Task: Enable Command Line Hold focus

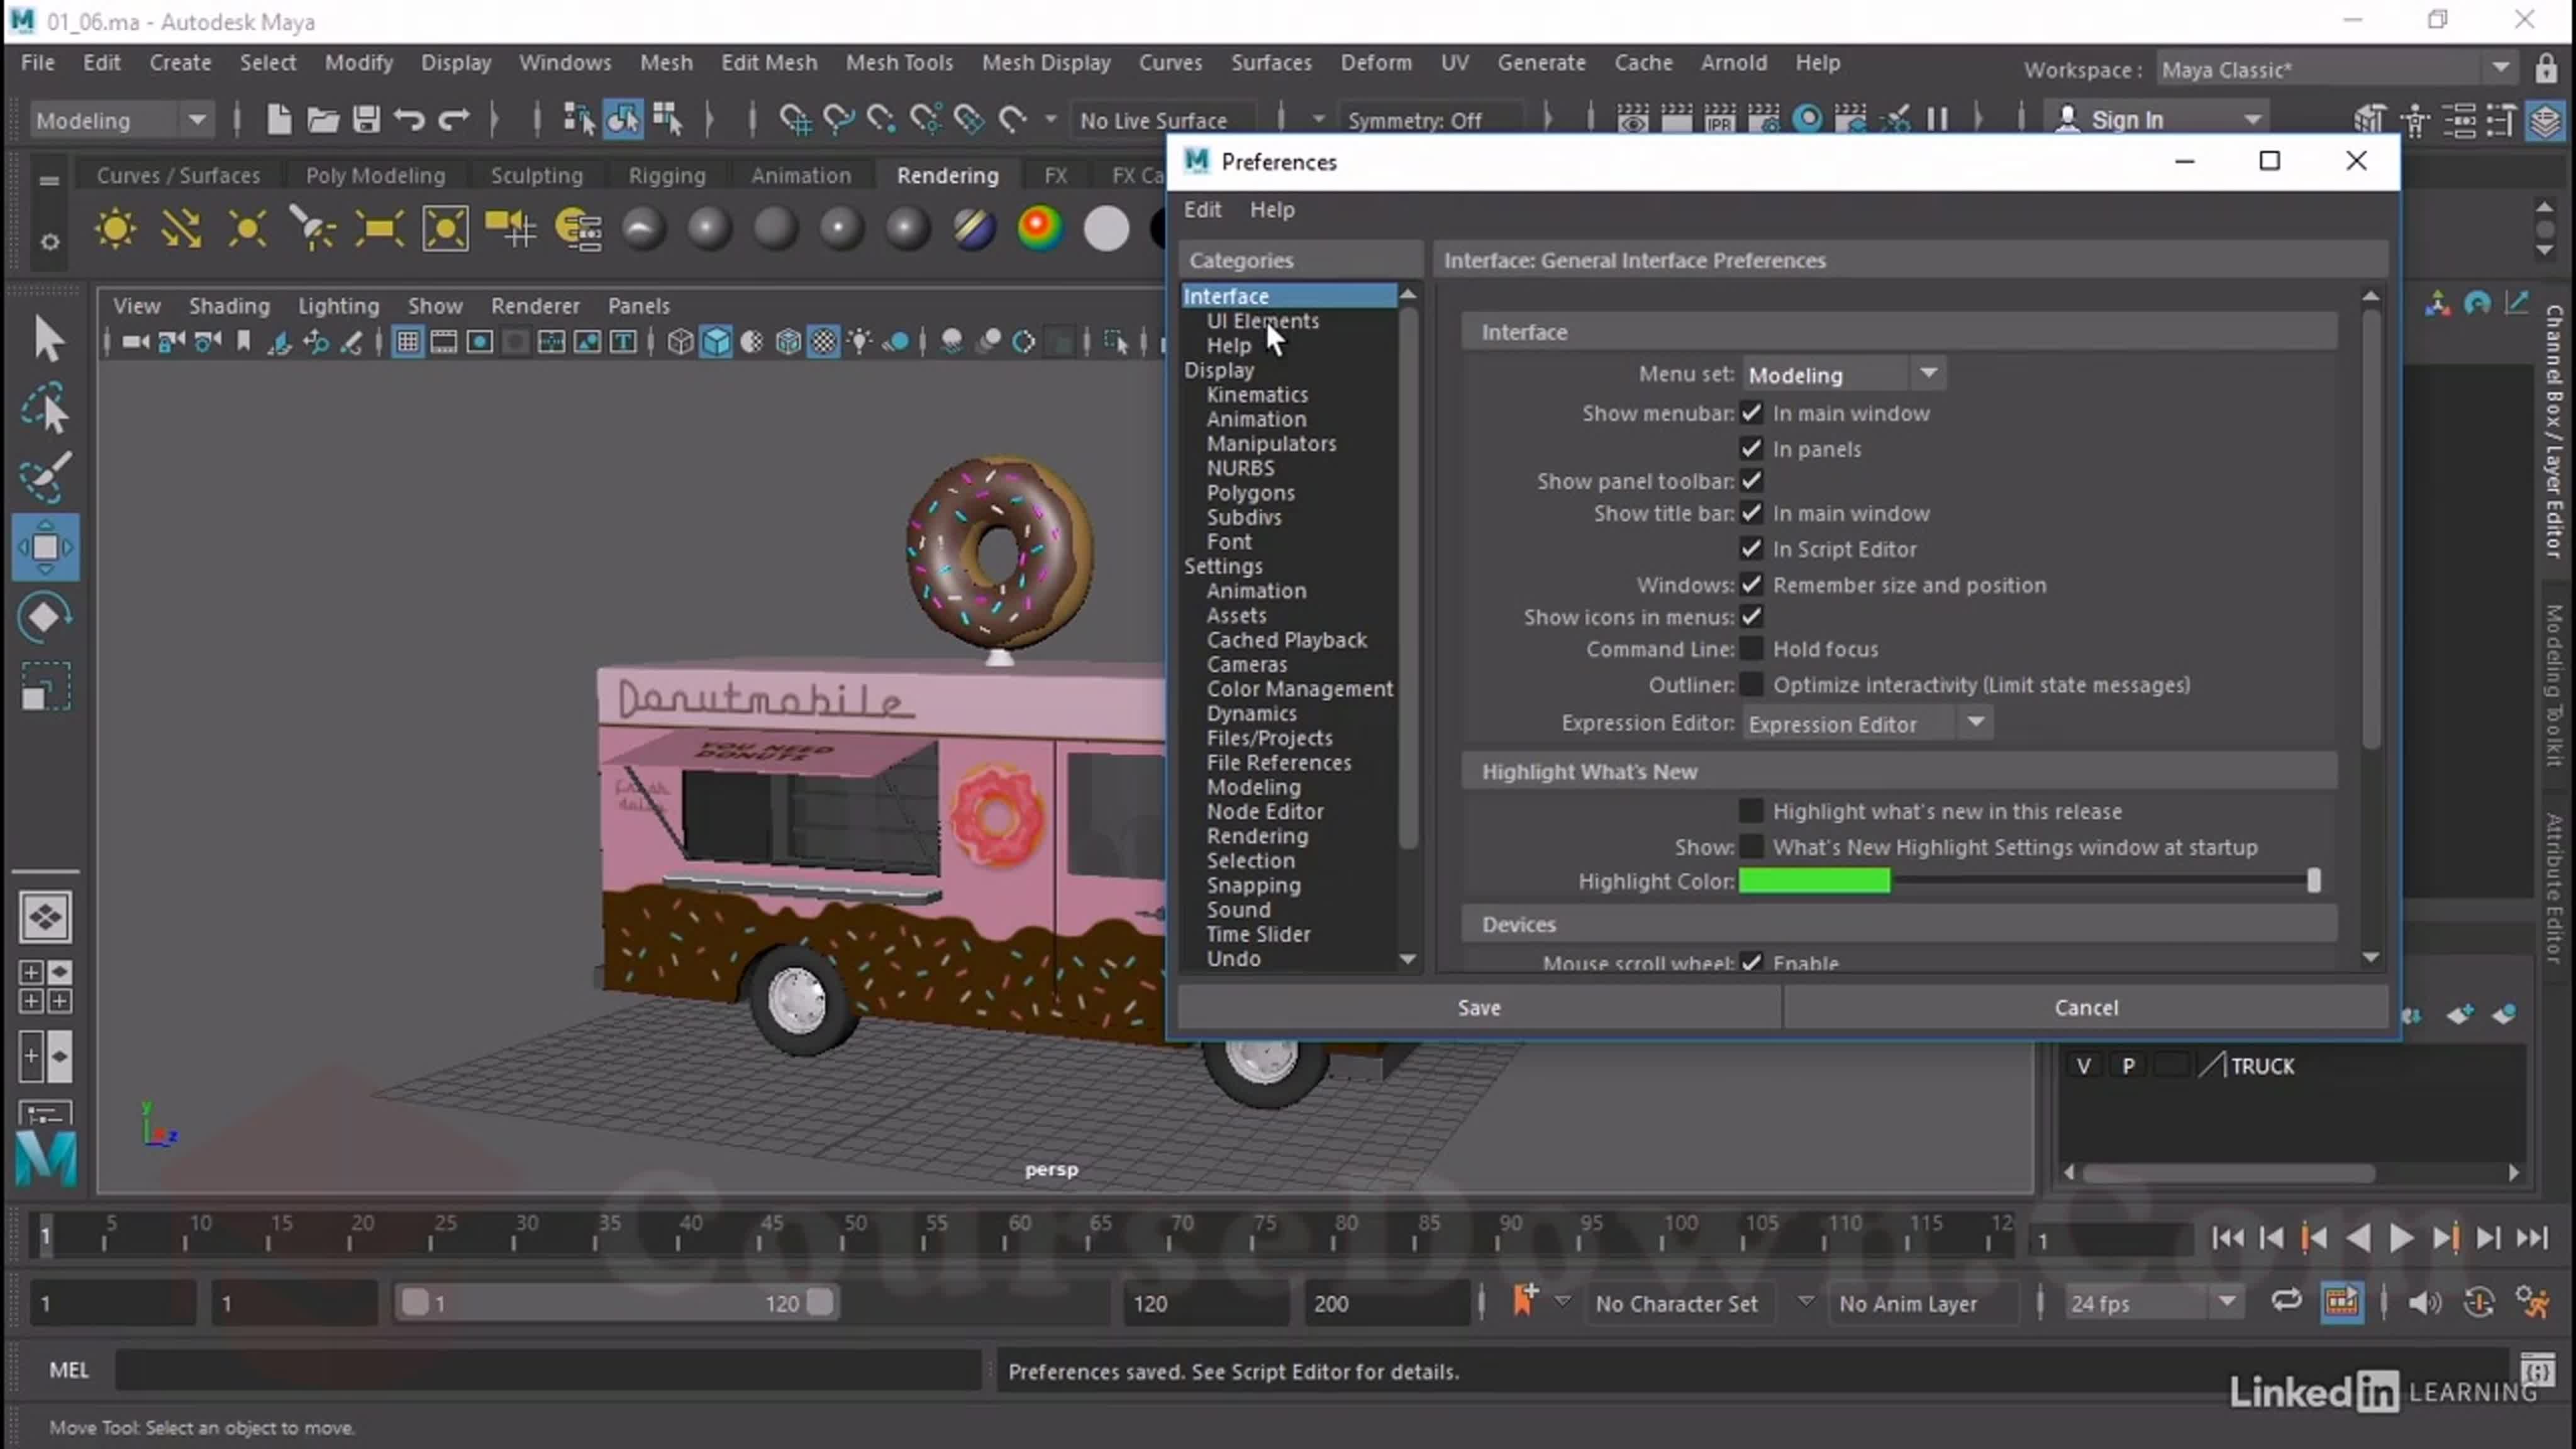Action: tap(1751, 648)
